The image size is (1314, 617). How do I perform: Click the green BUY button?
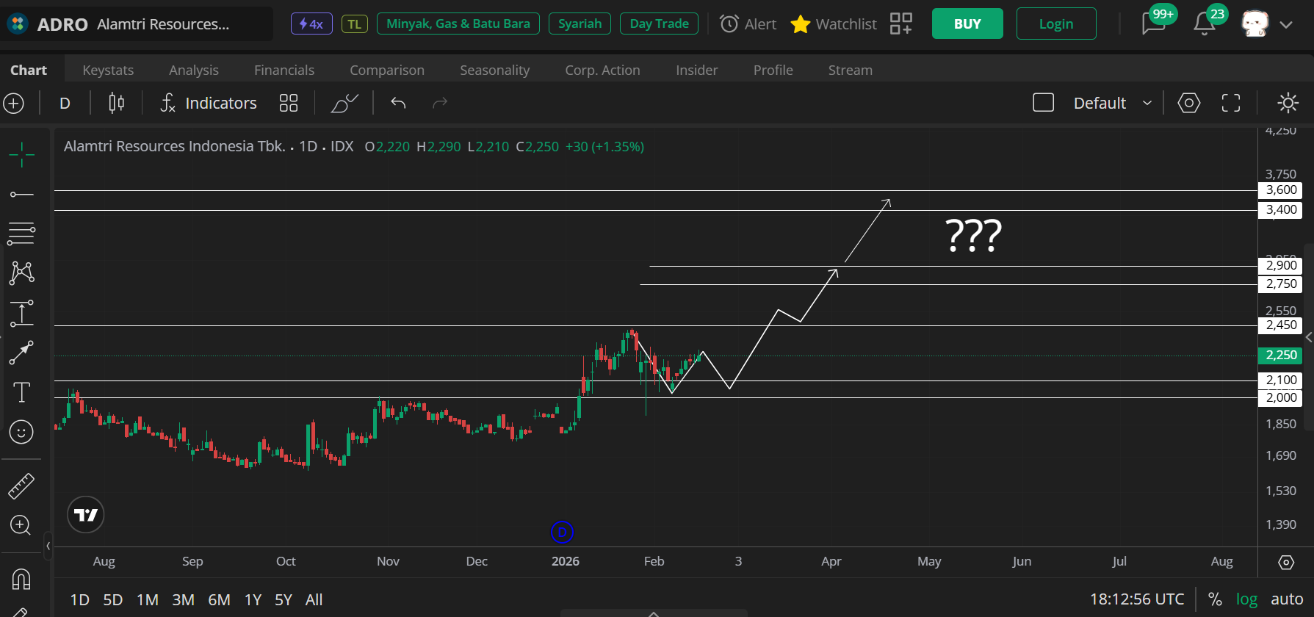point(967,24)
